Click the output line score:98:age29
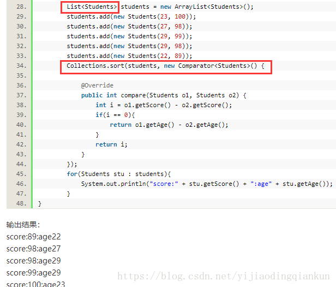 pyautogui.click(x=33, y=261)
